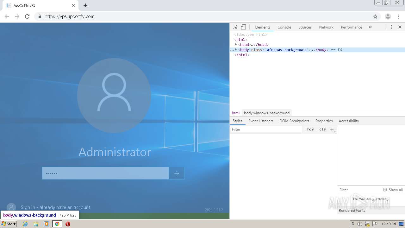Open the Event Listeners sub-tab
This screenshot has width=405, height=228.
tap(261, 121)
